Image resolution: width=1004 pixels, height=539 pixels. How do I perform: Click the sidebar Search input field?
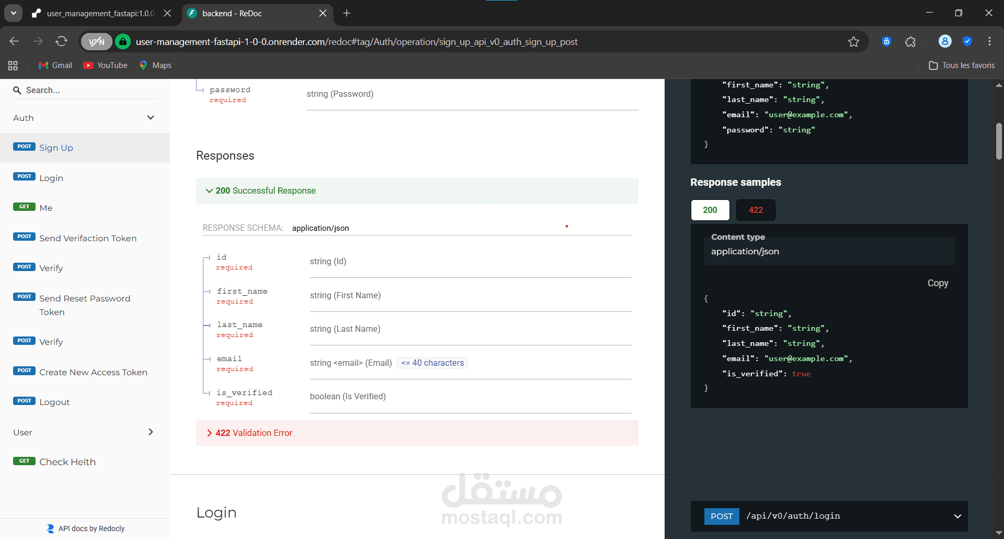pyautogui.click(x=89, y=90)
